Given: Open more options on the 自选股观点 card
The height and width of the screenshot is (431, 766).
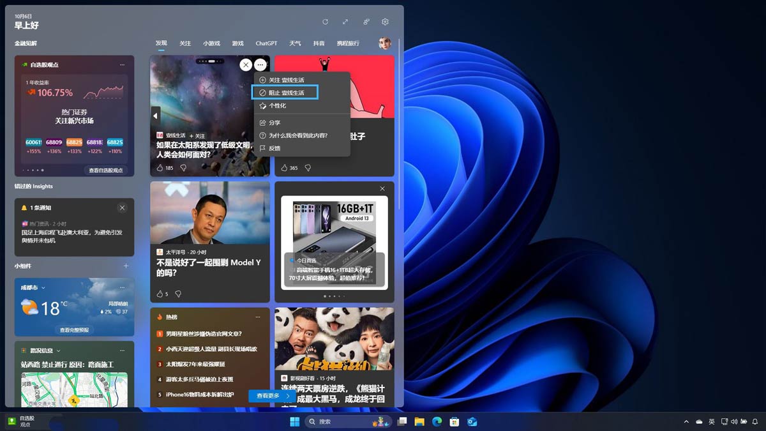Looking at the screenshot, I should point(122,64).
